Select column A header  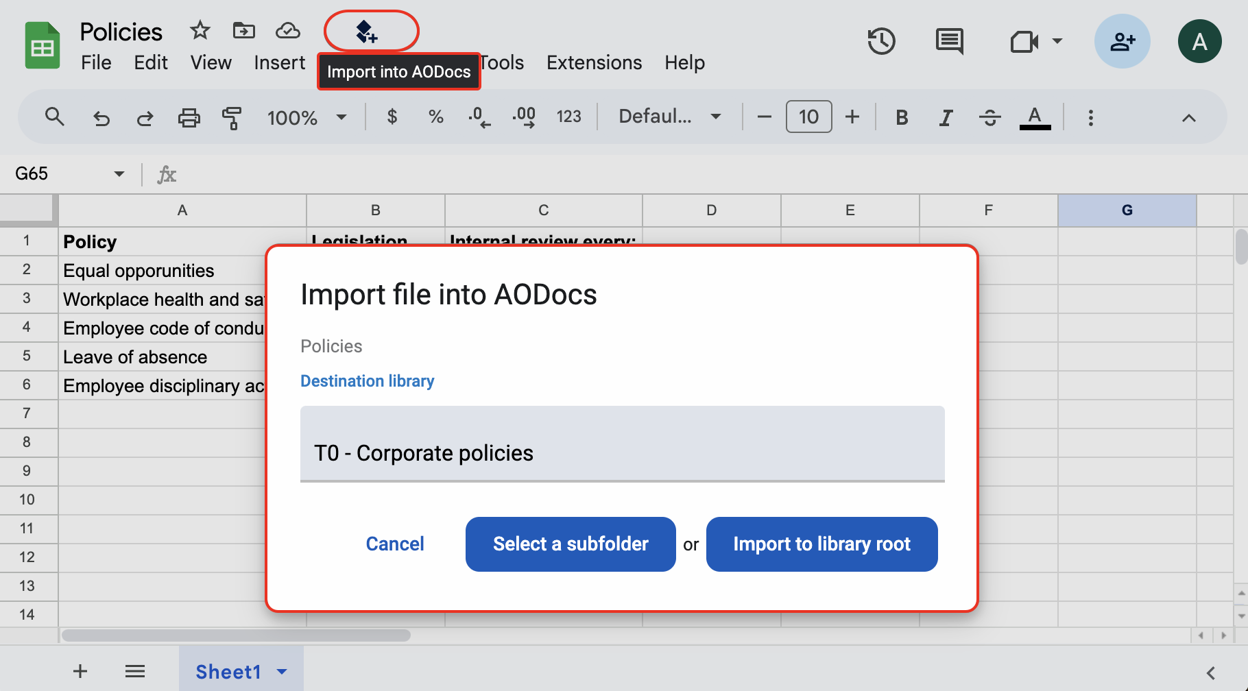[182, 210]
